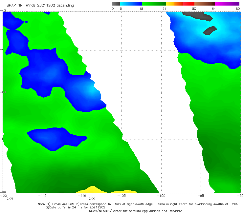Click the longitude label "-120"
This screenshot has width=243, height=213.
[3, 196]
